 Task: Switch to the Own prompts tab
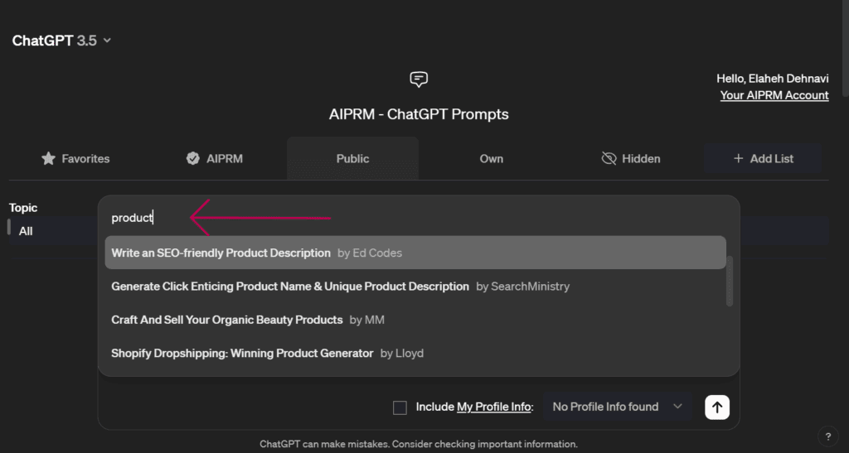point(492,158)
